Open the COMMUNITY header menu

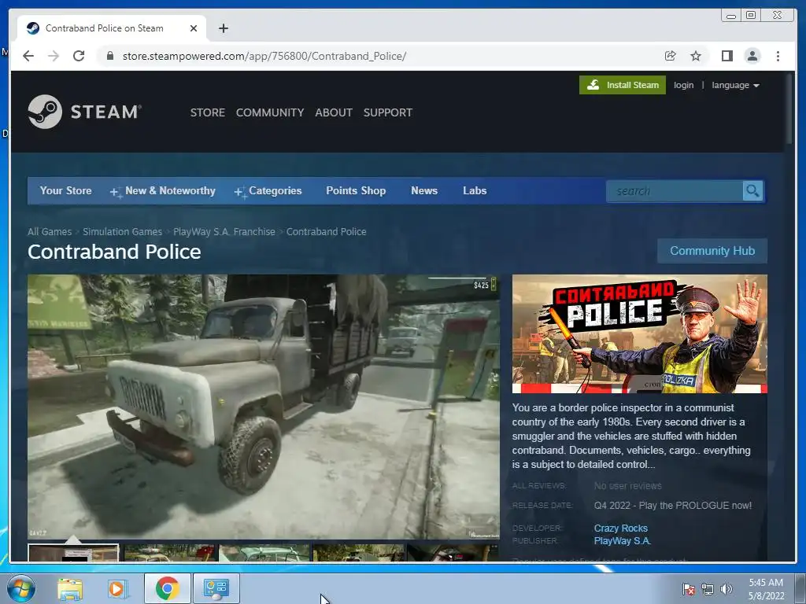(270, 112)
